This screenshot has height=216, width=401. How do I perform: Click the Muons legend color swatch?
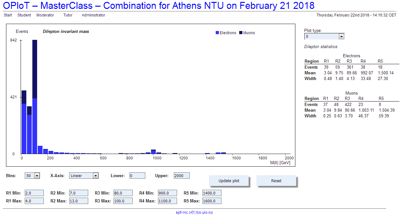241,33
